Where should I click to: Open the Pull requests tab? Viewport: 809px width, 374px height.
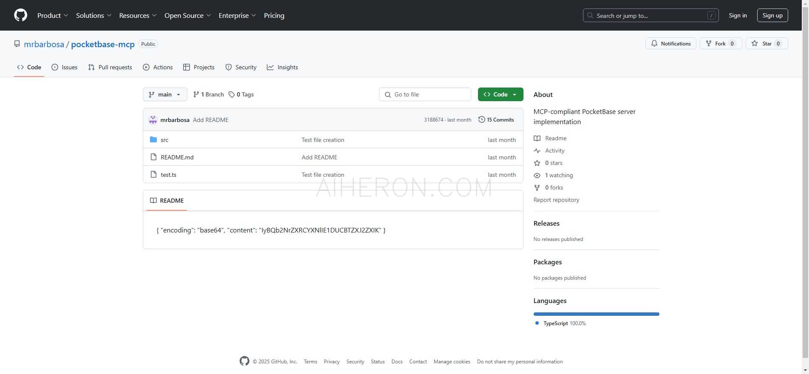tap(110, 67)
